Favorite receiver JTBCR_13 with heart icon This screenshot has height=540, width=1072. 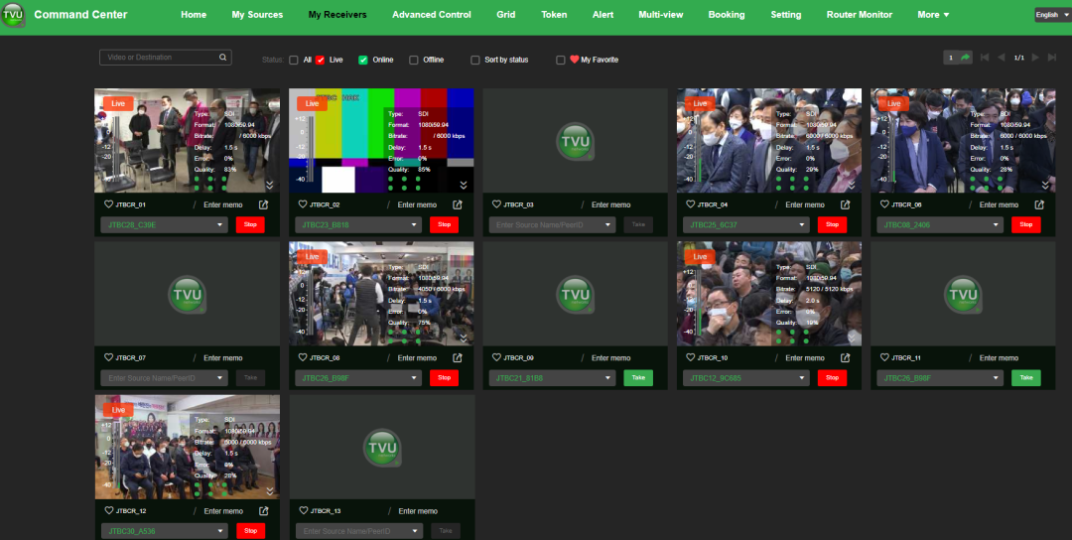[304, 510]
